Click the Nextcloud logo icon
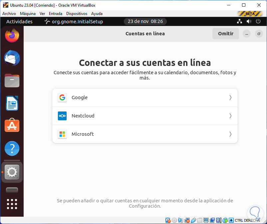267x224 pixels. pos(62,116)
